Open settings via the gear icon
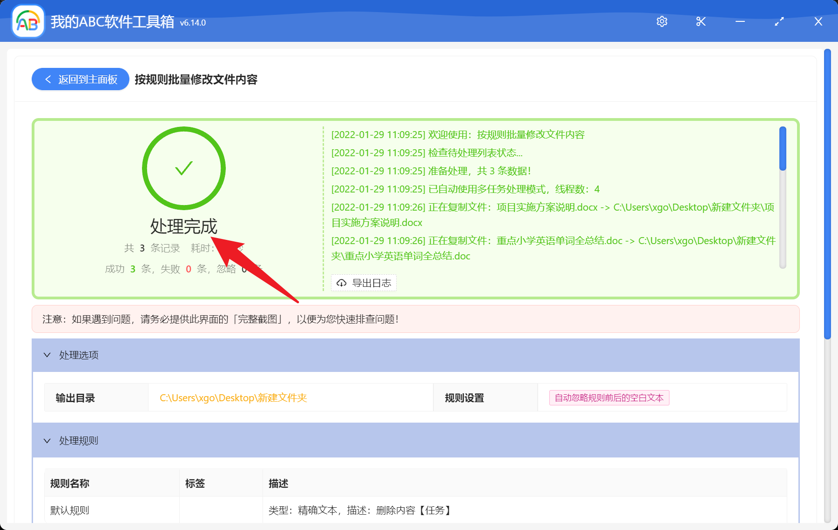Image resolution: width=838 pixels, height=530 pixels. [662, 21]
